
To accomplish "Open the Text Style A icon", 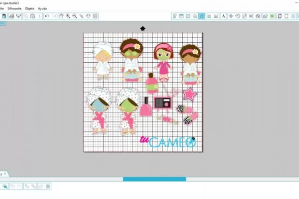I will coord(223,16).
